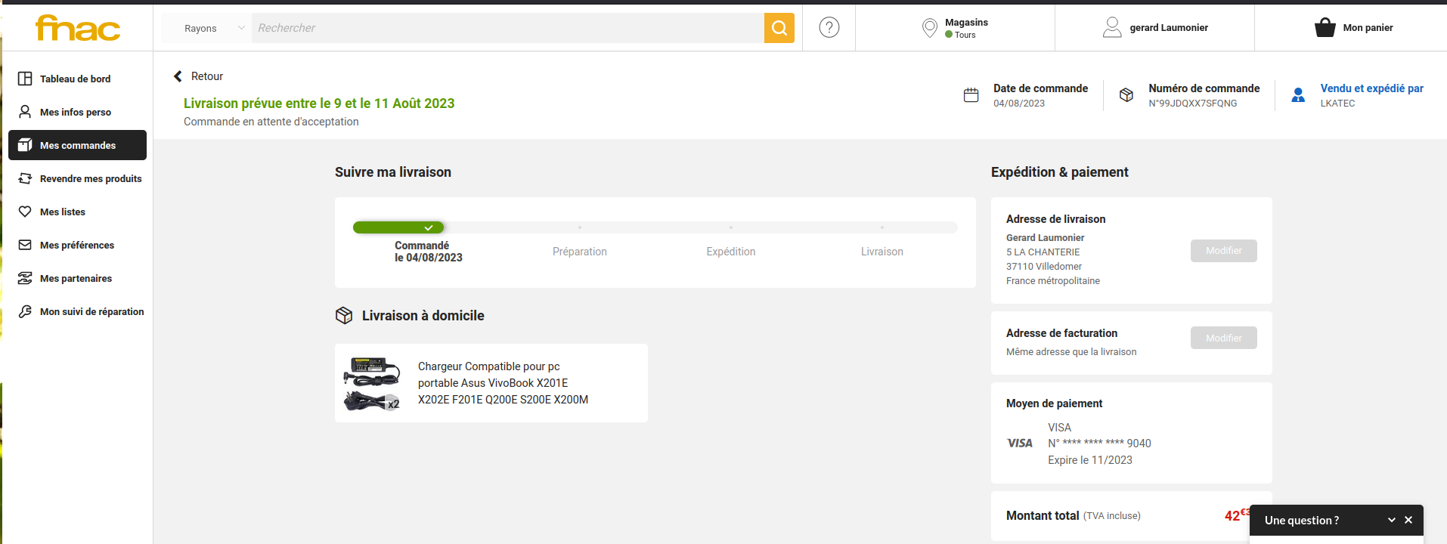Go to Revendre mes produits
Image resolution: width=1447 pixels, height=544 pixels.
tap(90, 178)
